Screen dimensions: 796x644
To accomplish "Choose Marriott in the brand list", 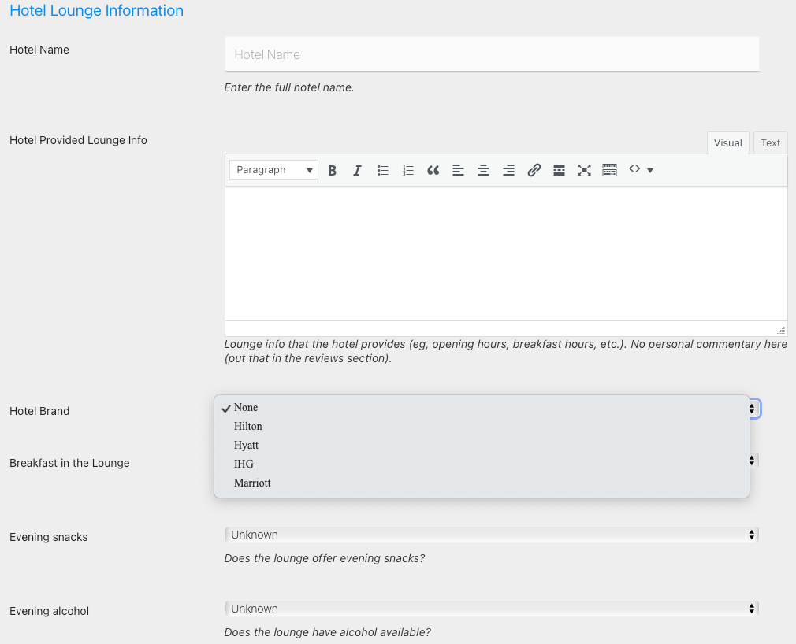I will coord(252,483).
